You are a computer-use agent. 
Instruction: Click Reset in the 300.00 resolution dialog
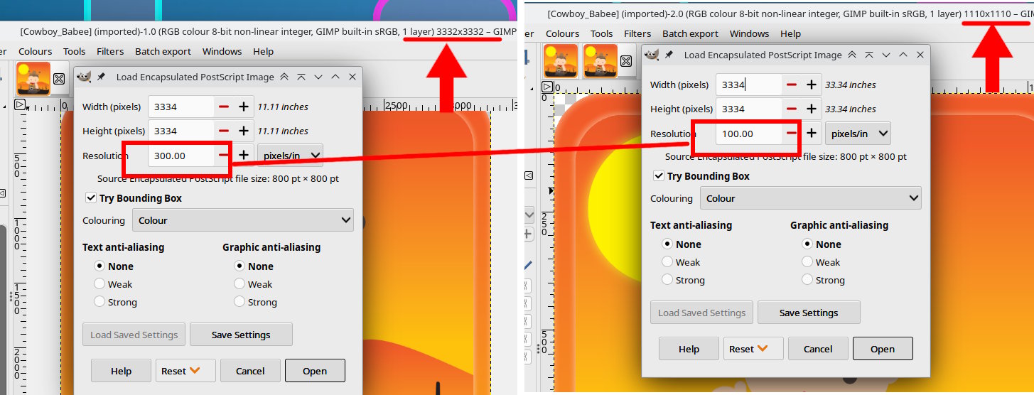click(185, 371)
